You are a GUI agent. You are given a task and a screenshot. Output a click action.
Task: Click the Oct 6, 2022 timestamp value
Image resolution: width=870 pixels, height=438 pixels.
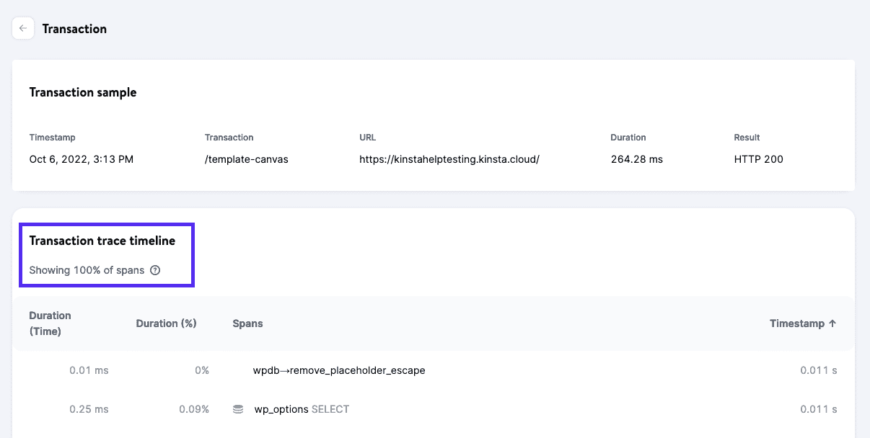(81, 159)
